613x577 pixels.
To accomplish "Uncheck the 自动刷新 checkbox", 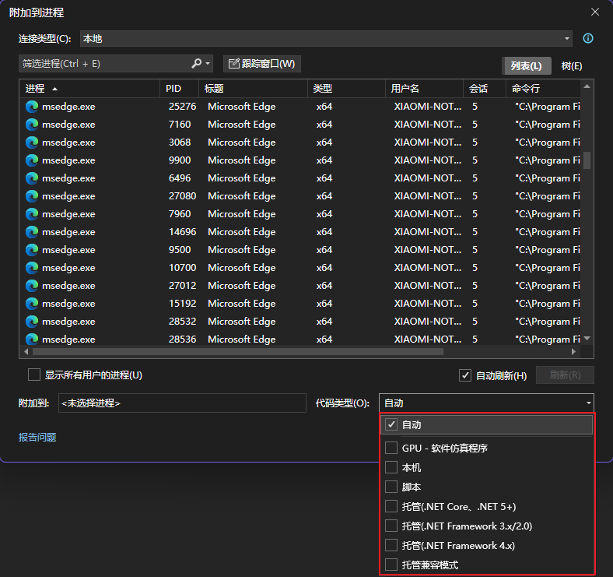I will [x=465, y=375].
